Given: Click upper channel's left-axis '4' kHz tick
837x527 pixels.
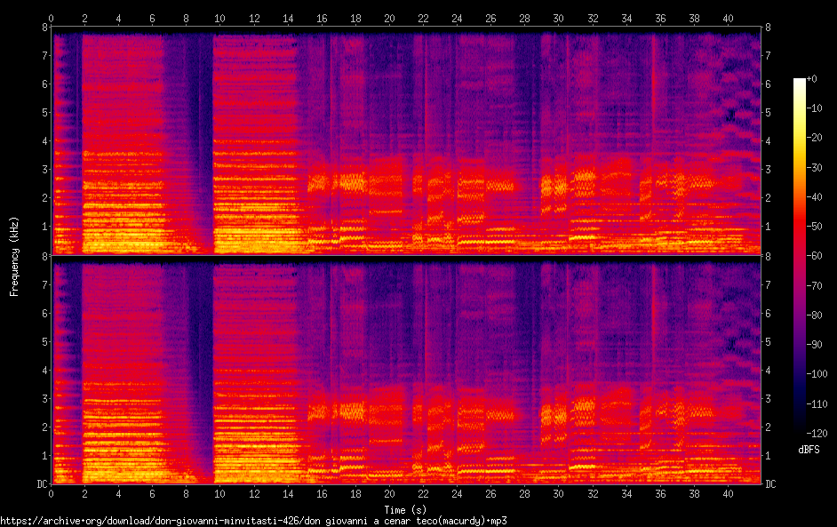Looking at the screenshot, I should [x=44, y=141].
